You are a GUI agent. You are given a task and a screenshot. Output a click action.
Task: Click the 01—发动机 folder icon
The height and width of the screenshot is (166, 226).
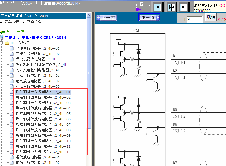(x=7, y=43)
